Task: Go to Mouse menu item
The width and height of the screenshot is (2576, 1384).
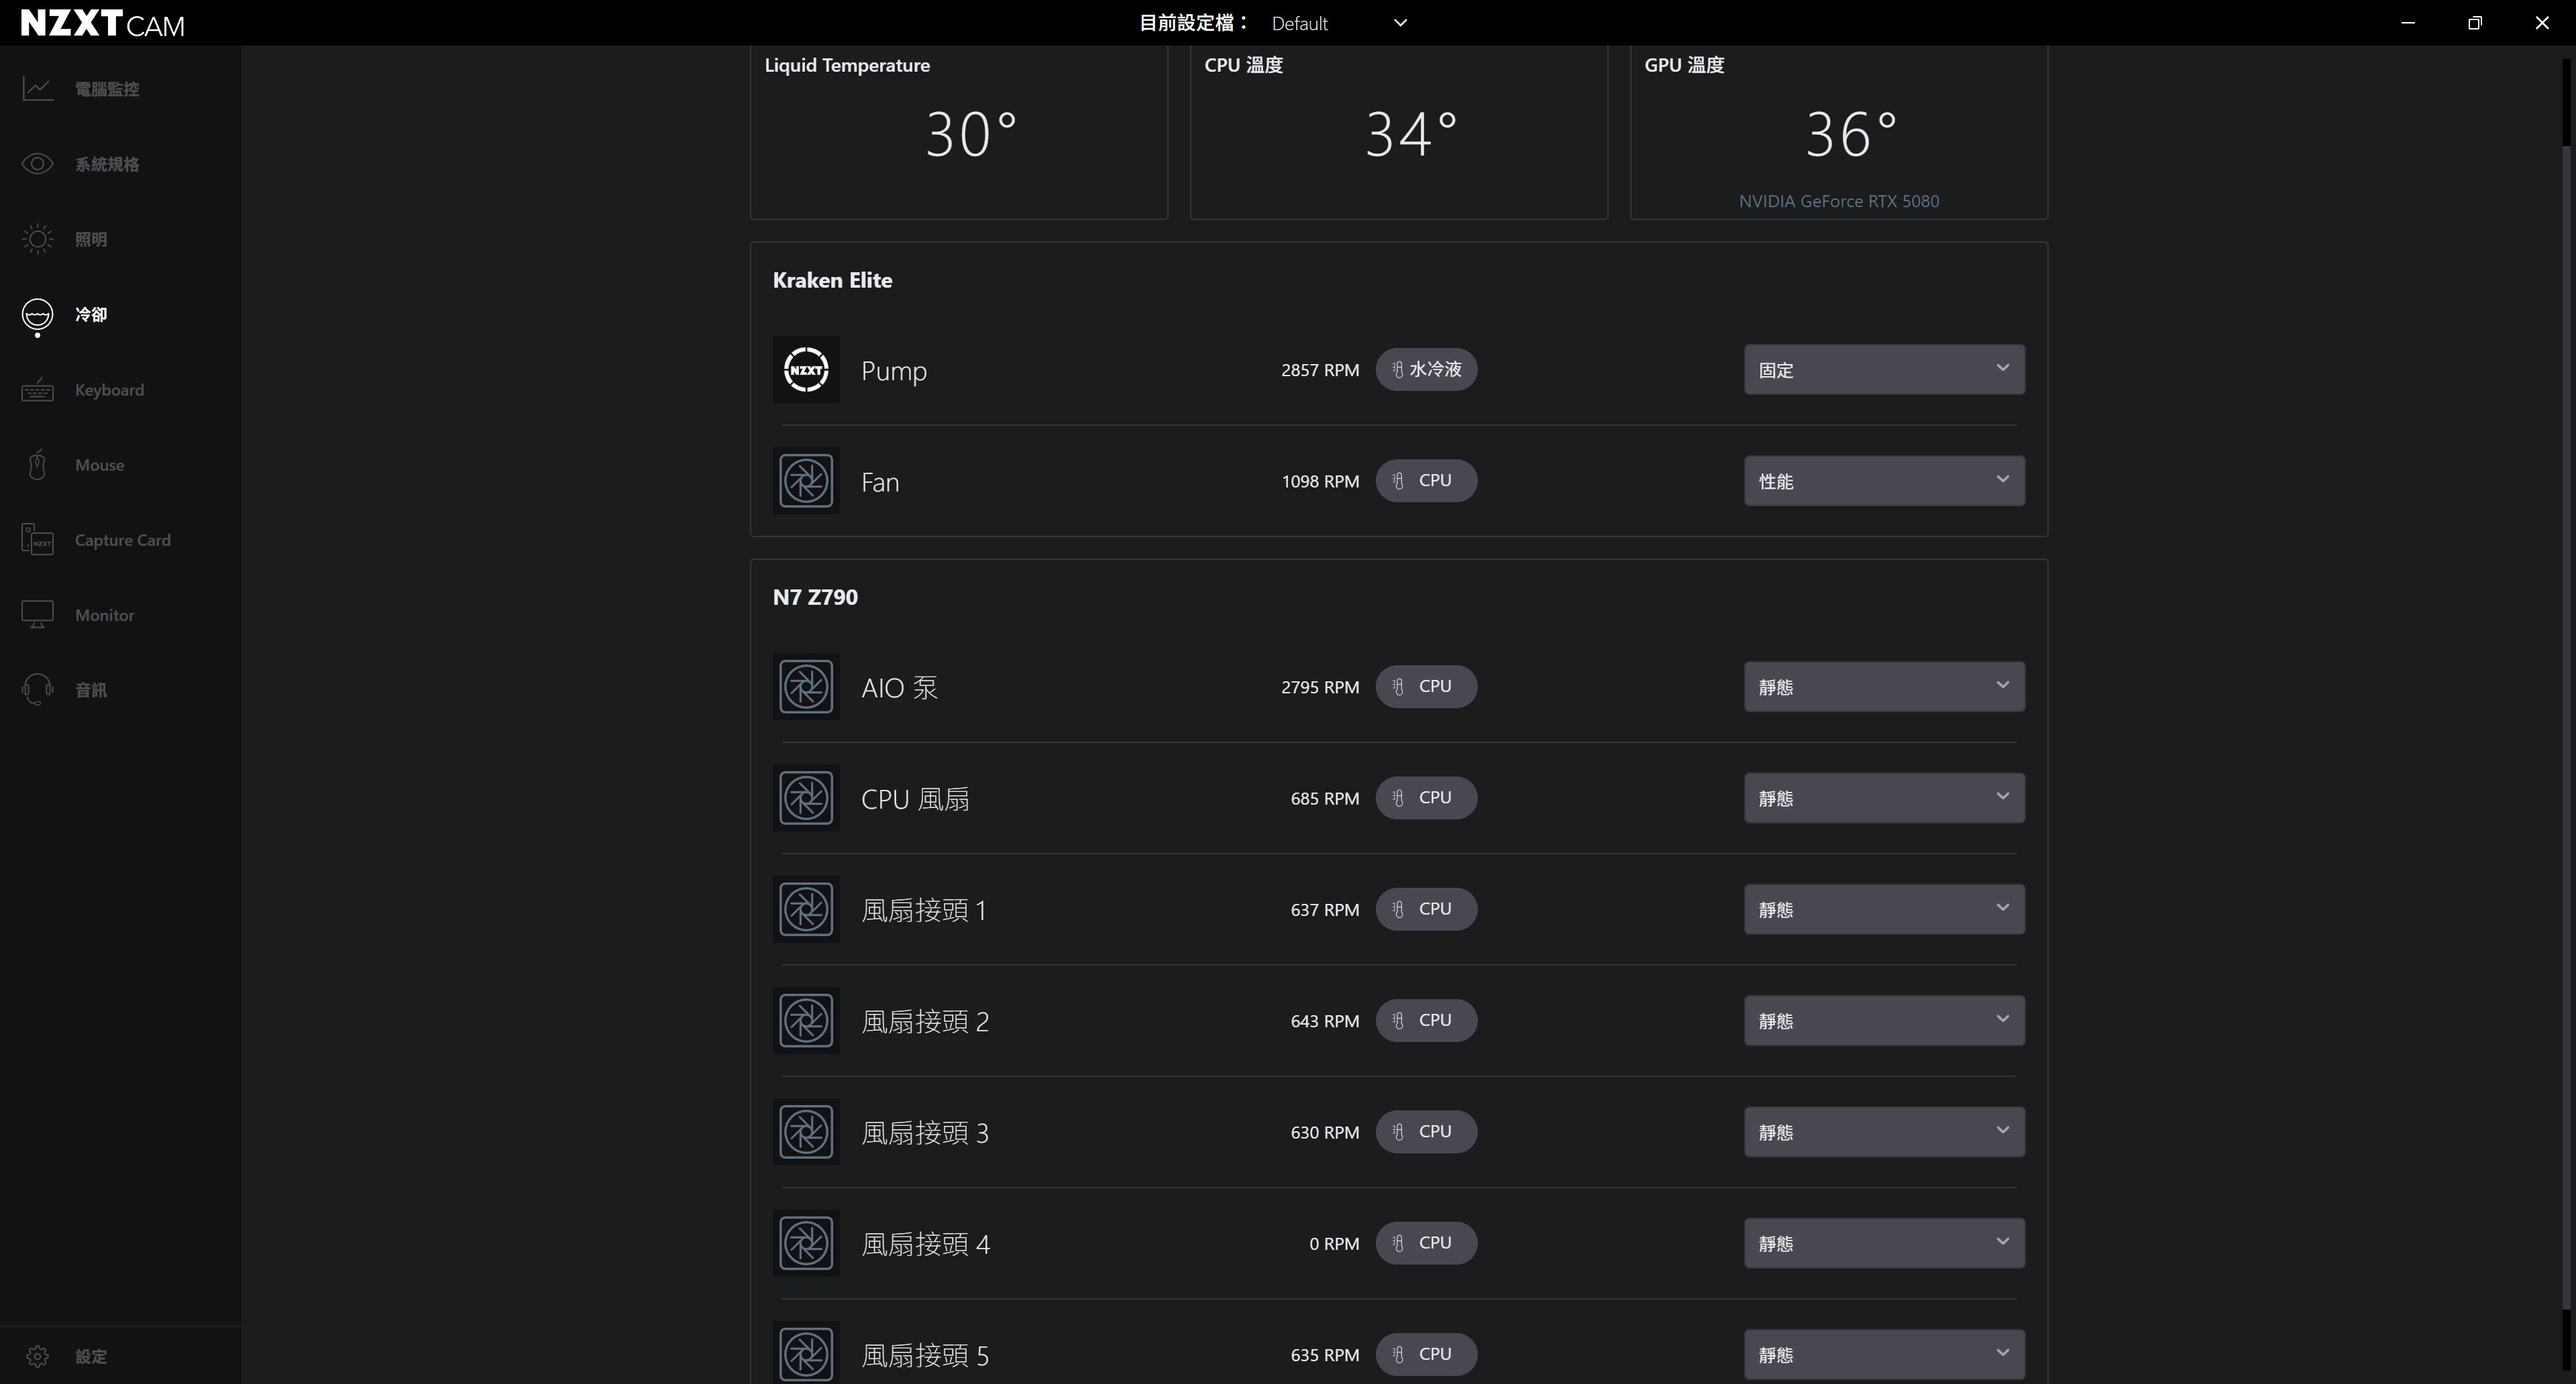Action: tap(100, 465)
